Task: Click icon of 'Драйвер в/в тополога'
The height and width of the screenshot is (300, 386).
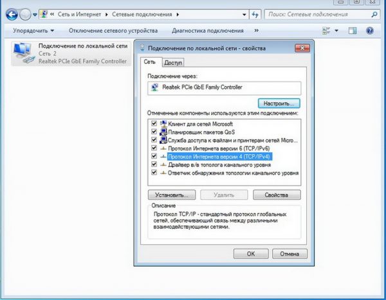Action: tap(163, 164)
